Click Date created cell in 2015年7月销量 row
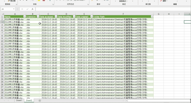Image resolution: width=191 pixels, height=103 pixels. click(84, 76)
